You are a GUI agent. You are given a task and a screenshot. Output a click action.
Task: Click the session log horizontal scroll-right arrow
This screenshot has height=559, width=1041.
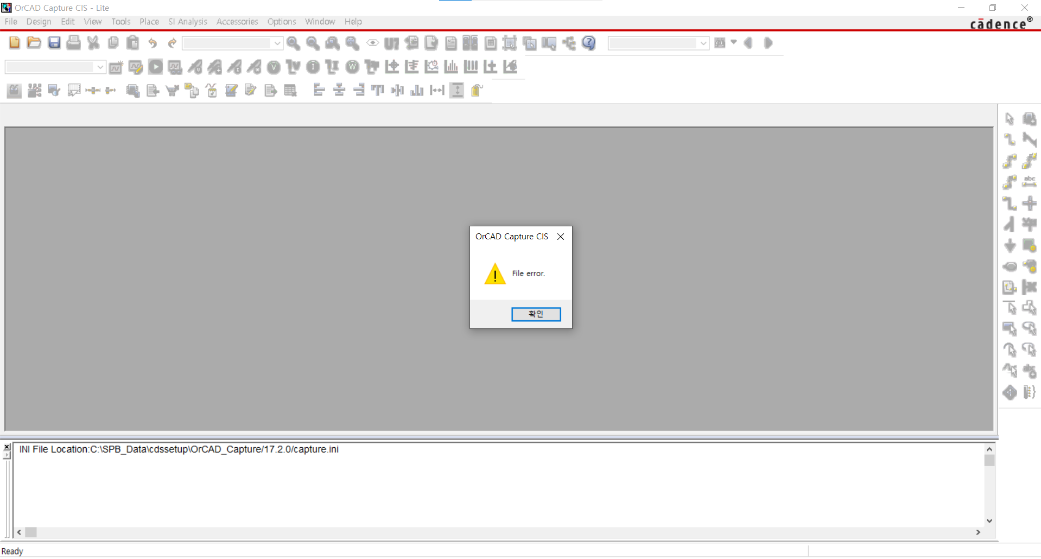click(978, 532)
